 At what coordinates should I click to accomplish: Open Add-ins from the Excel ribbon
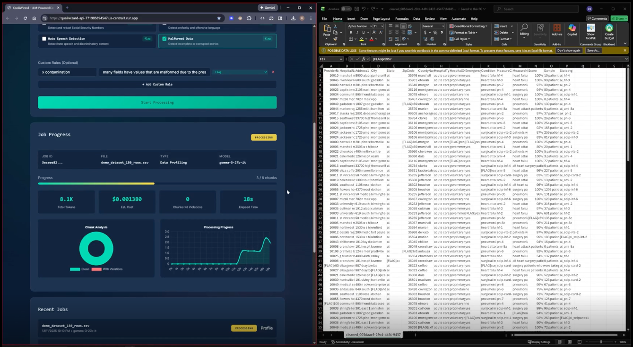tap(557, 31)
